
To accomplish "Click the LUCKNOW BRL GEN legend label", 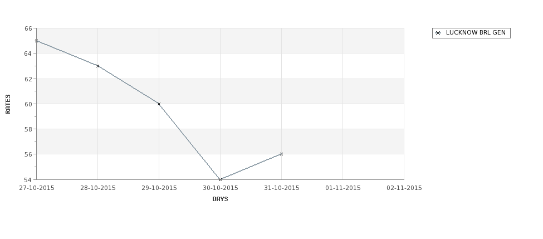I will coord(476,32).
